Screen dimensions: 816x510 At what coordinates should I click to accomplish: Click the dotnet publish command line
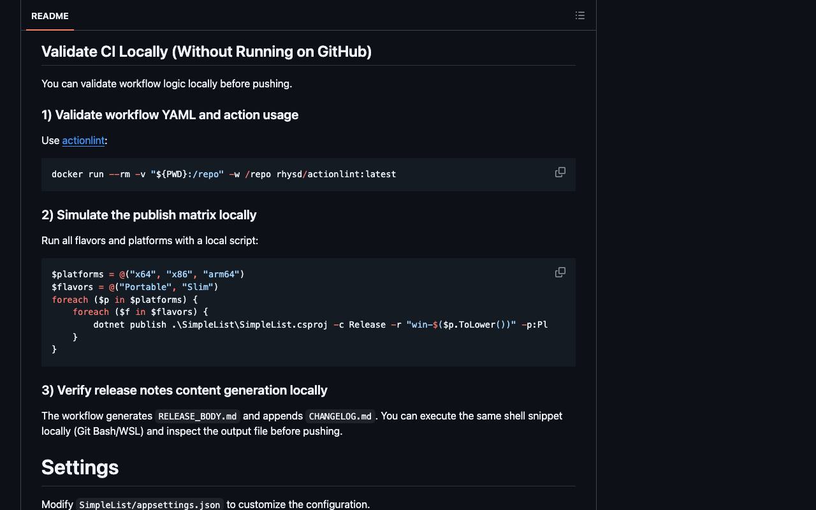(321, 324)
